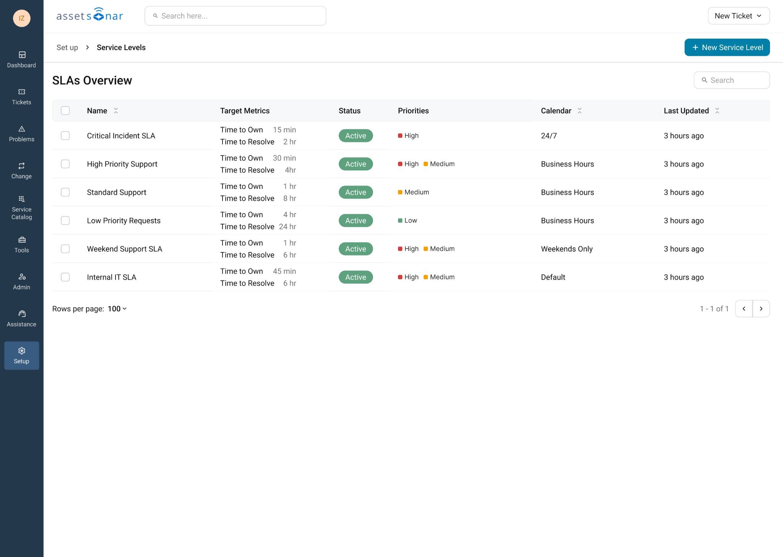
Task: Click Time to Resolve 24 hr value
Action: click(x=288, y=227)
